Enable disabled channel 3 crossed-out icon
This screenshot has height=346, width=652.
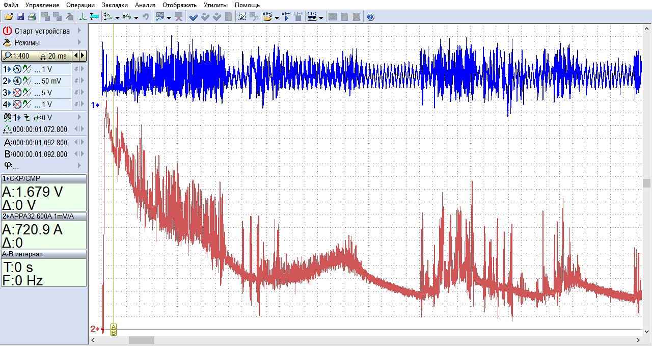18,92
